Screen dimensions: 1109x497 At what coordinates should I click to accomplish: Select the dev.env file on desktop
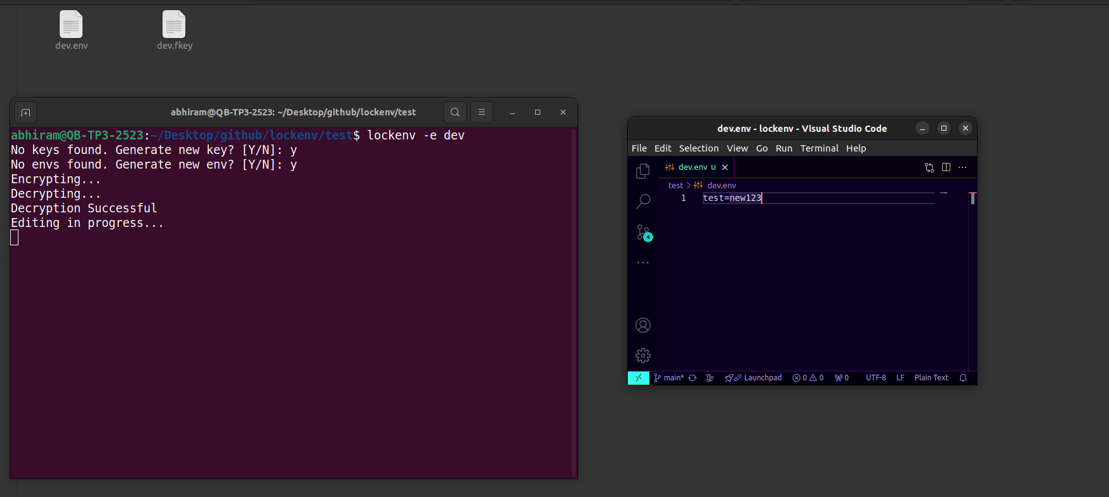coord(71,30)
